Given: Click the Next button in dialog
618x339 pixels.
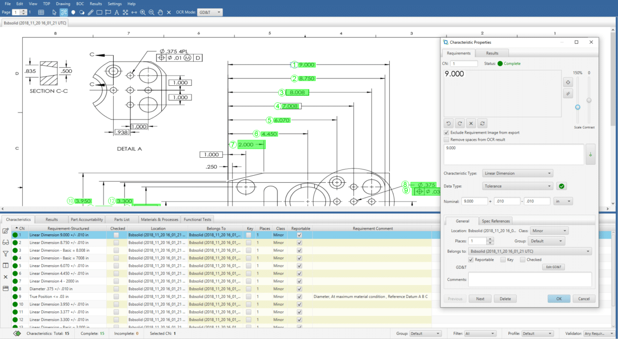Looking at the screenshot, I should coord(480,298).
